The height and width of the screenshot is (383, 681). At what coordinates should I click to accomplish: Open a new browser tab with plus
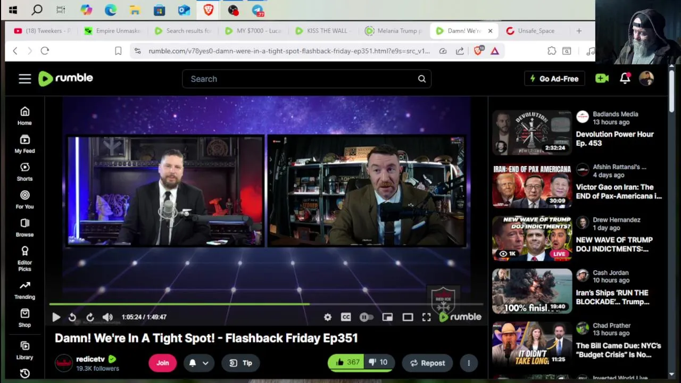pyautogui.click(x=579, y=31)
